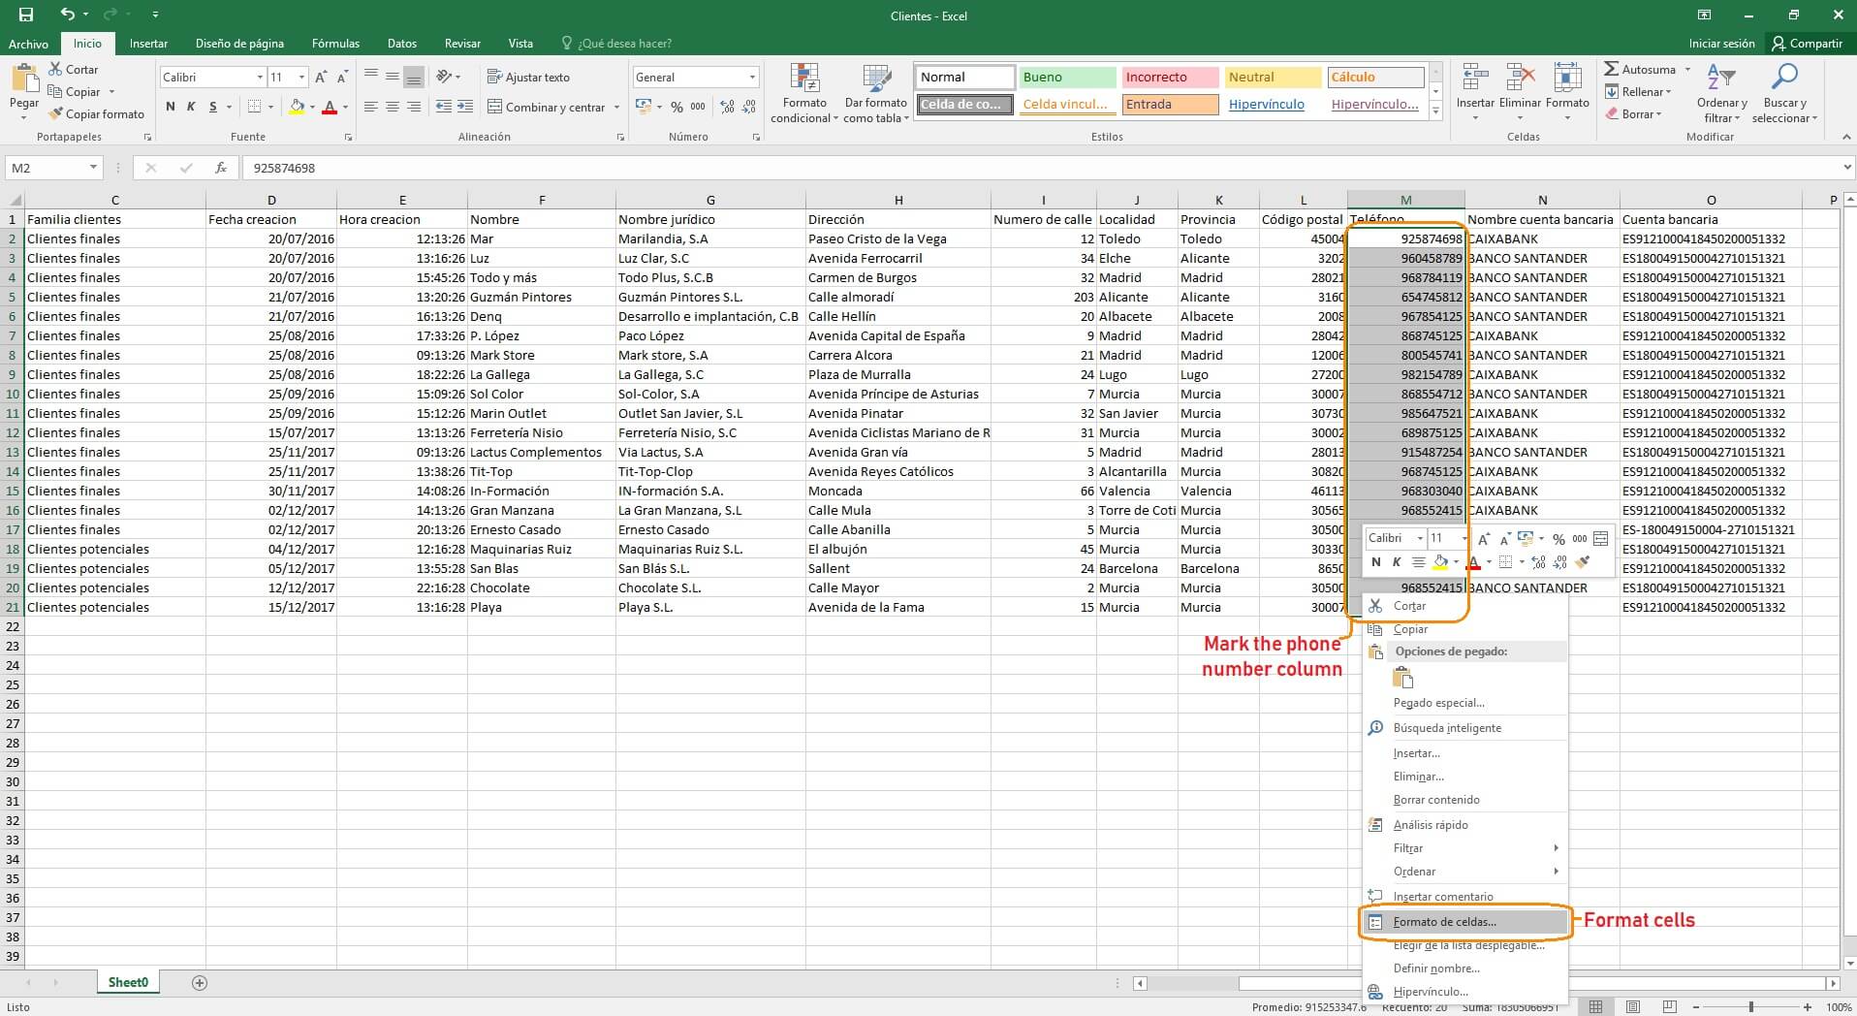
Task: Toggle align left in ribbon
Action: click(x=370, y=107)
